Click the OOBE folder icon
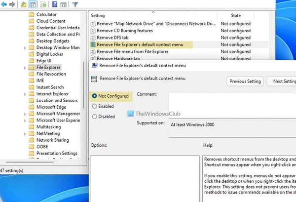 coord(32,147)
